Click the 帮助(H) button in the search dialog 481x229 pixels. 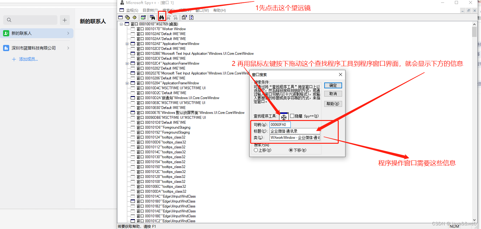coord(333,104)
